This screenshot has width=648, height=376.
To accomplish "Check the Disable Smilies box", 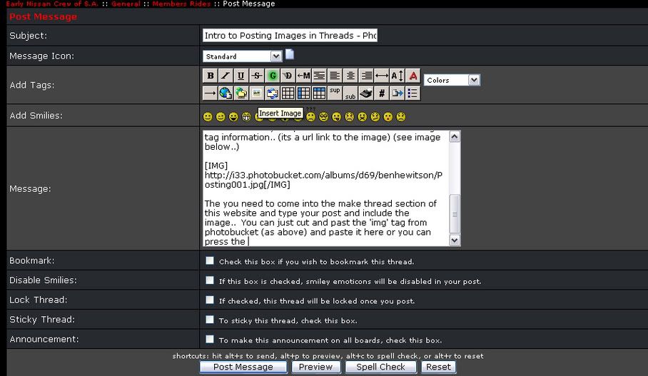I will (x=210, y=280).
